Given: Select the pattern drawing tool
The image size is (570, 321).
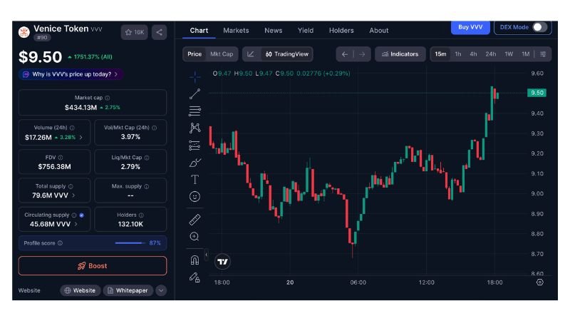Looking at the screenshot, I should click(195, 128).
